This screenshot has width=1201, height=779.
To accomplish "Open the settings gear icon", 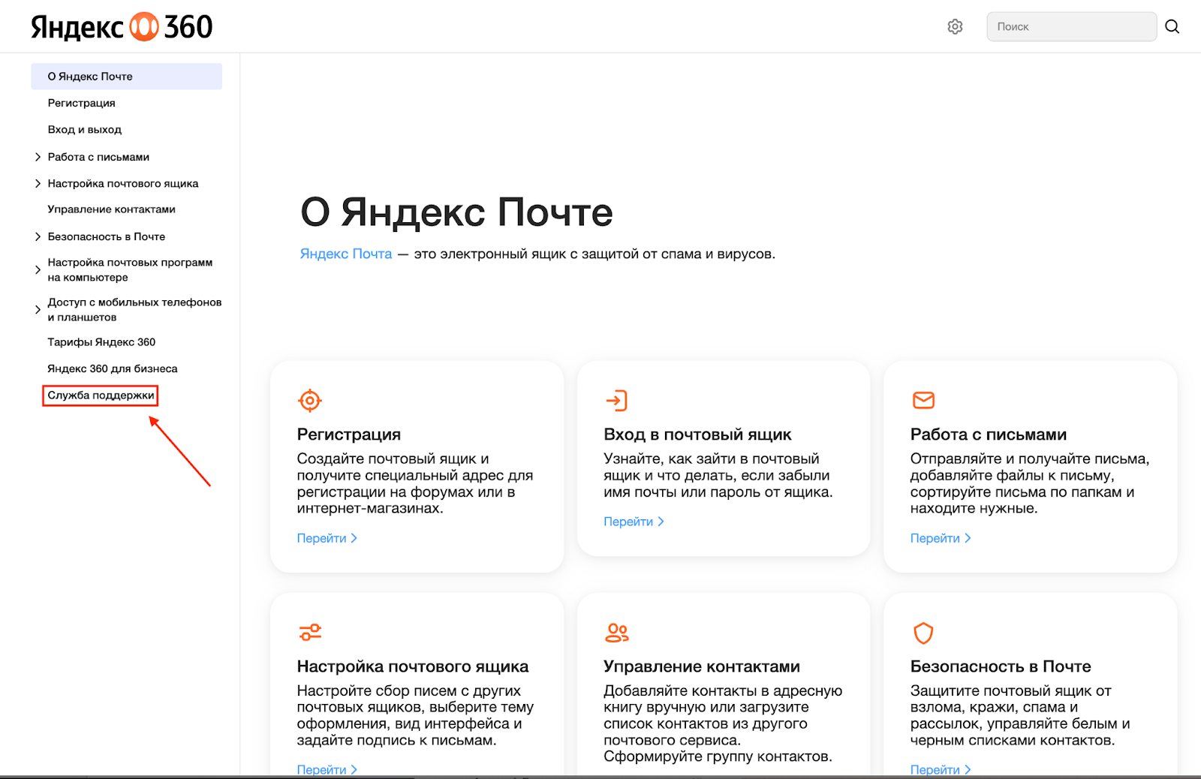I will 955,27.
